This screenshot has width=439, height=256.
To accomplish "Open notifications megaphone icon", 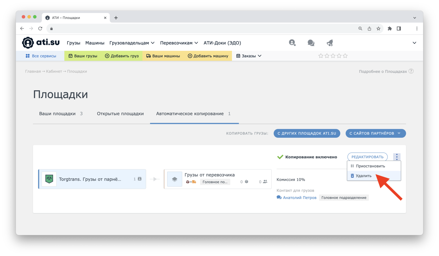I will (330, 43).
